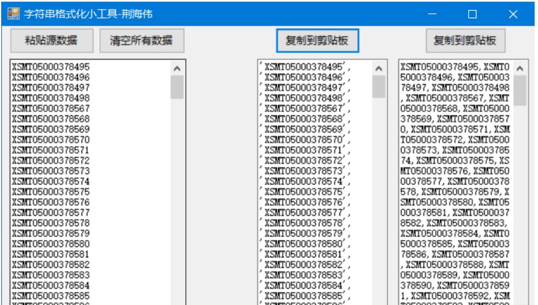This screenshot has width=538, height=305.
Task: Select XSMT05000378497 in source list
Action: [51, 88]
